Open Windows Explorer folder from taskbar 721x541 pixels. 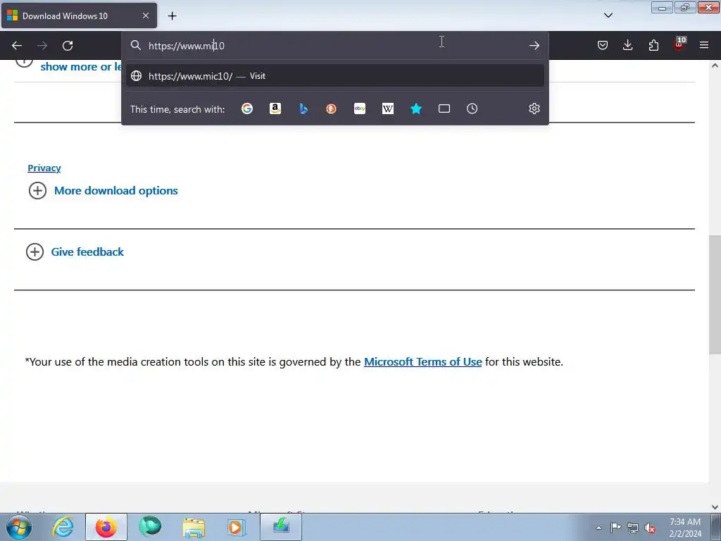click(194, 527)
